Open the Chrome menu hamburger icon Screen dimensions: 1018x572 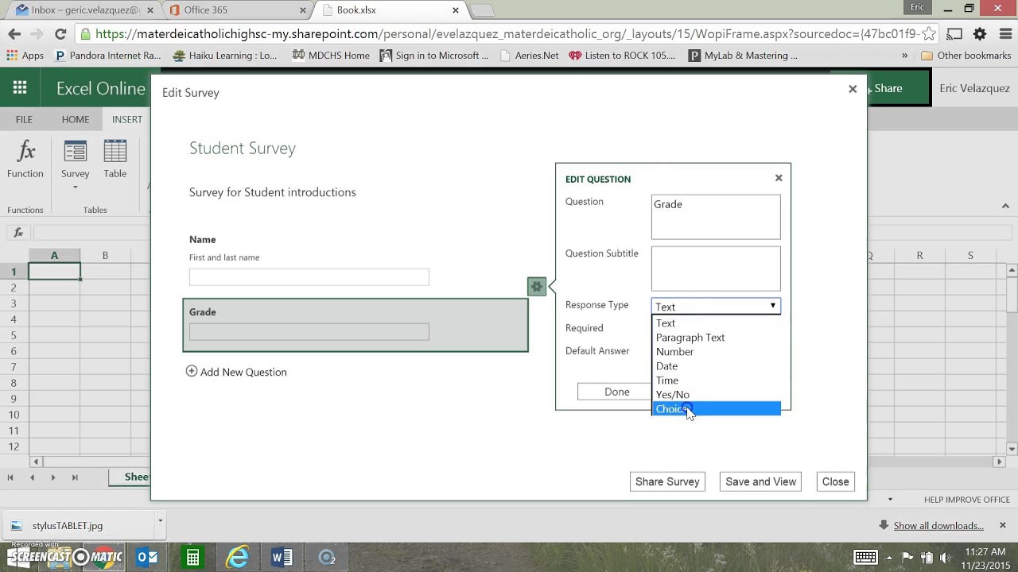click(1004, 34)
